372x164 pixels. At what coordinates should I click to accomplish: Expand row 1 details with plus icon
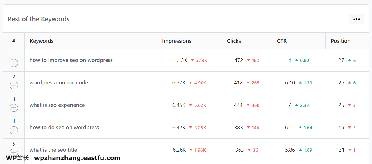point(14,63)
